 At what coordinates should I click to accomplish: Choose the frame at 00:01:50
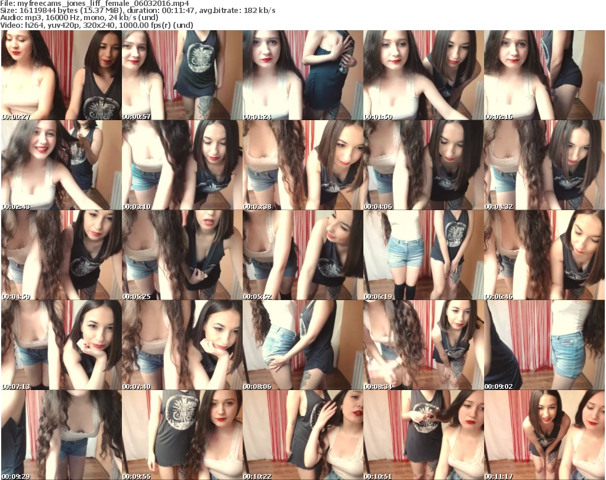point(423,75)
